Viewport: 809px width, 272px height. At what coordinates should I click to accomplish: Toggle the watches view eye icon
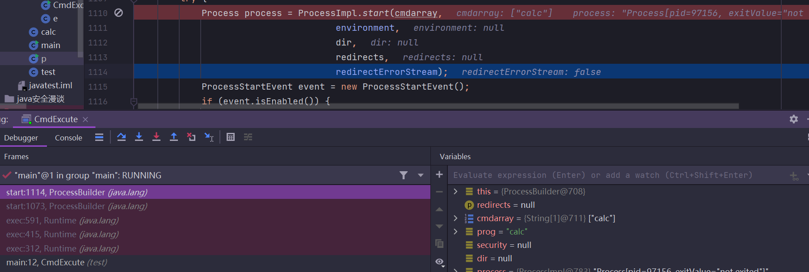tap(440, 262)
